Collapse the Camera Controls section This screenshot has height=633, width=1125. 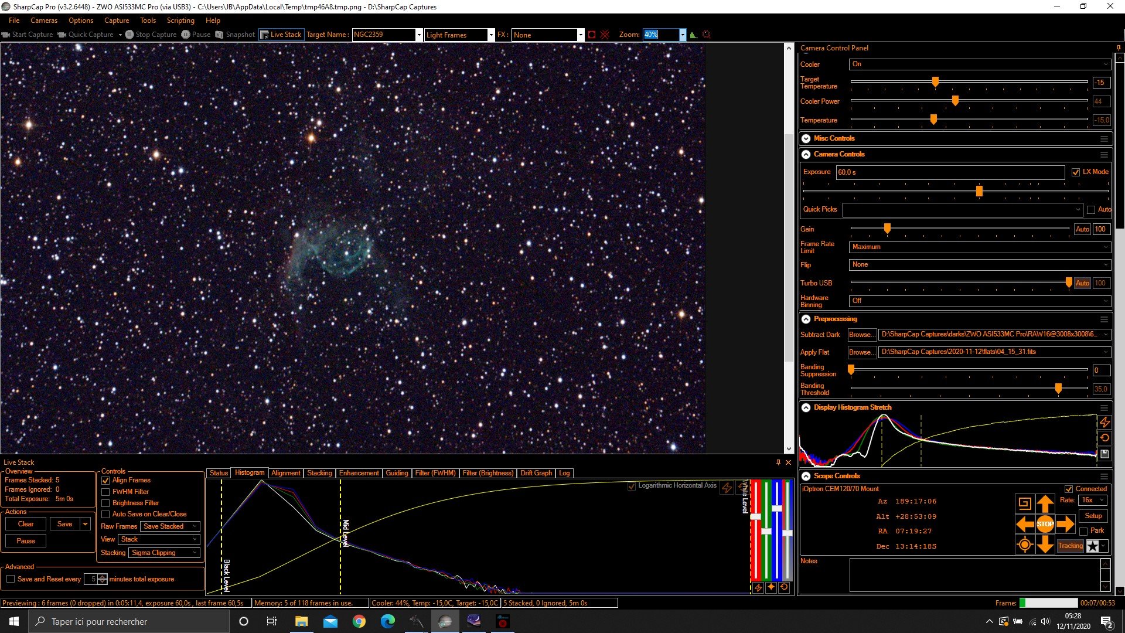pos(806,154)
